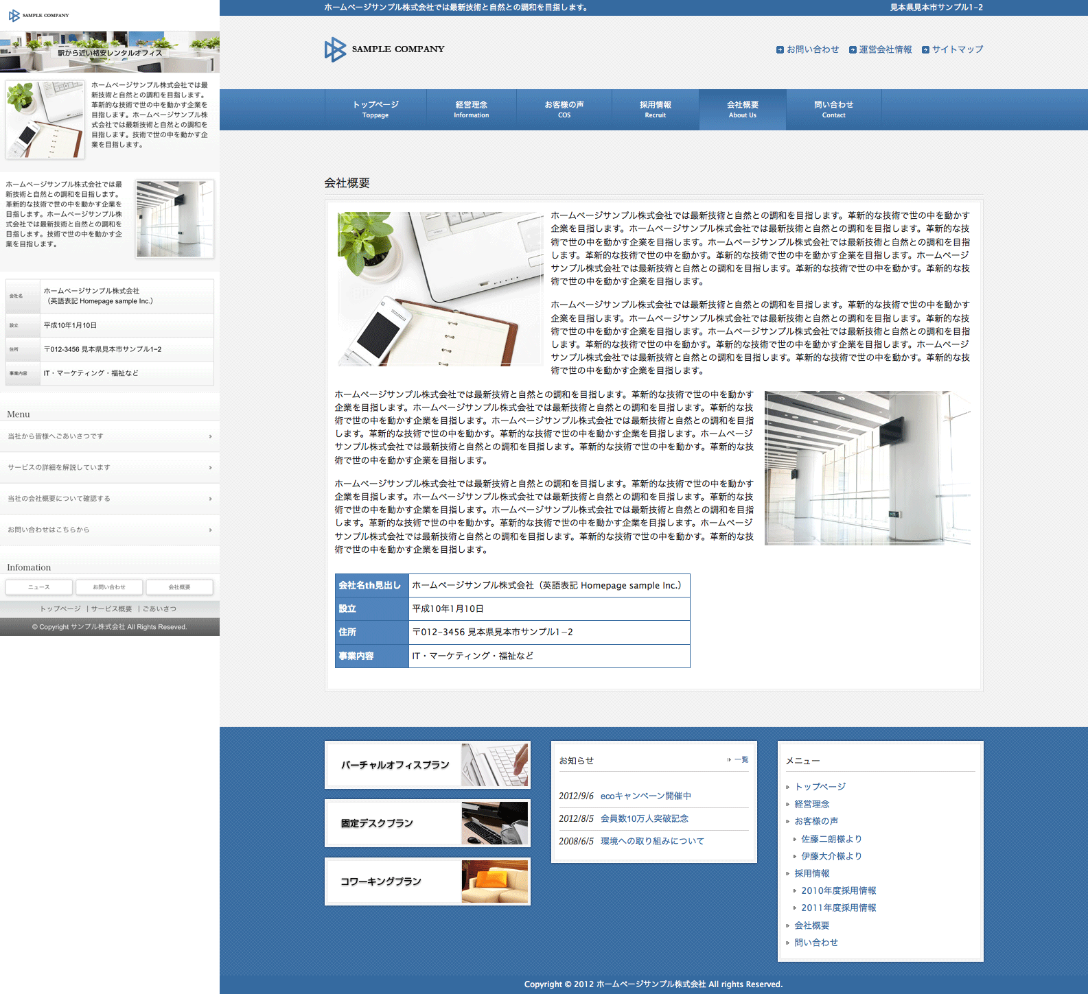Open 2011年度採用情報 in footer menu

pos(838,908)
